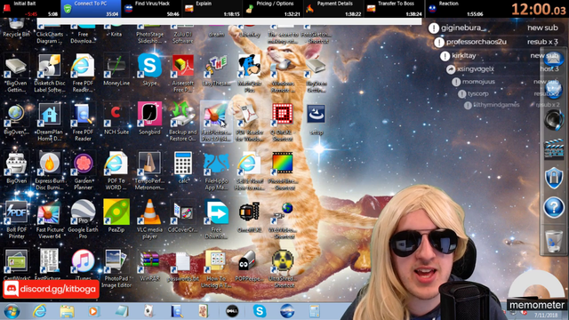Launch MoneyLine desktop shortcut
Image resolution: width=569 pixels, height=320 pixels.
click(x=116, y=69)
